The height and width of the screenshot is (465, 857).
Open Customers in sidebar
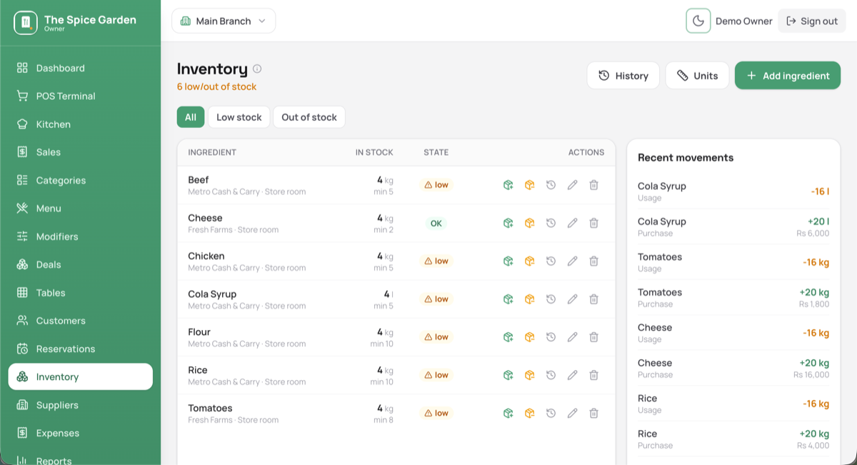80,321
